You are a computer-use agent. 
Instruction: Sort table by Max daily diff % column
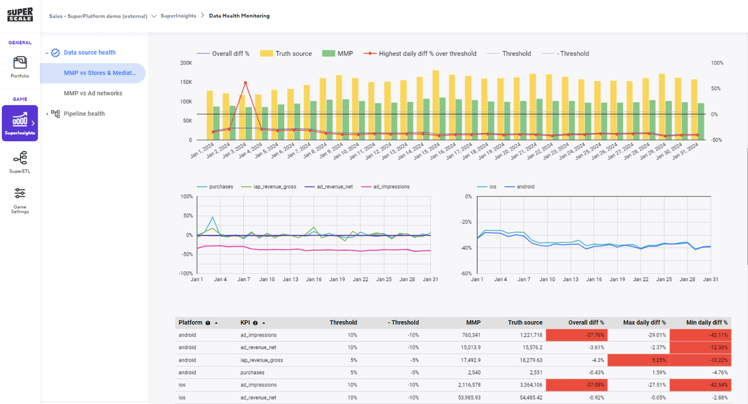645,323
